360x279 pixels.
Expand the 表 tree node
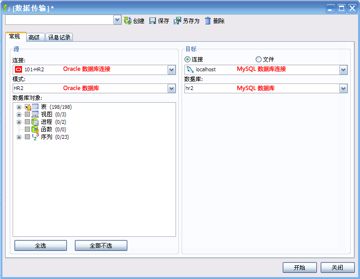point(19,107)
